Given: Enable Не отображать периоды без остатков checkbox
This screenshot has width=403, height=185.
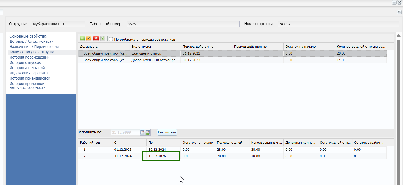Looking at the screenshot, I should click(111, 39).
